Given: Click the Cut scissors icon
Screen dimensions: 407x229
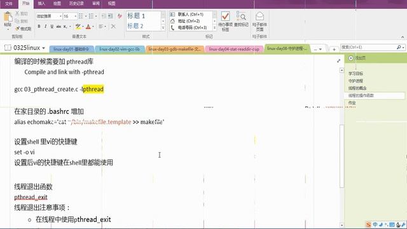Looking at the screenshot, I should click(17, 13).
